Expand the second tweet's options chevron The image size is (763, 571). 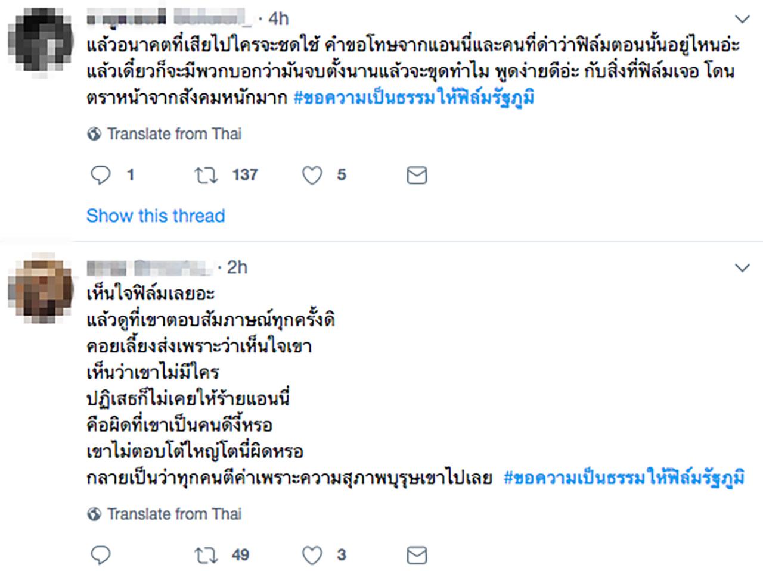click(x=742, y=268)
